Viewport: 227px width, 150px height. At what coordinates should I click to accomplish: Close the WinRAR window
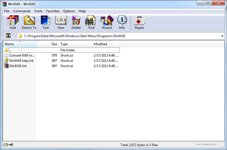(218, 3)
